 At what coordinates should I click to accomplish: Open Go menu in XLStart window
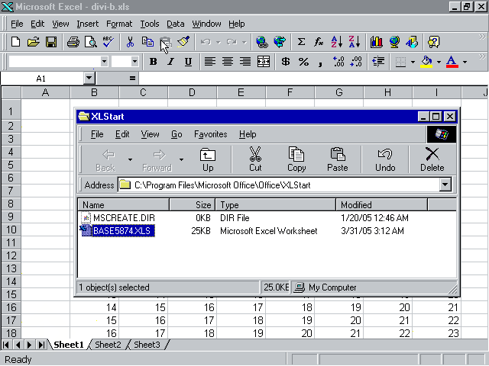tap(176, 134)
